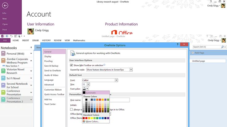
Task: Click Cindy Grigg's avatar in Untitled page window
Action: [224, 40]
